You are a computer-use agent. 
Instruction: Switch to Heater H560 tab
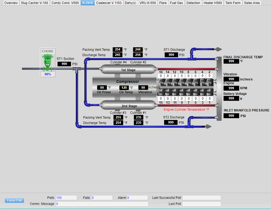pyautogui.click(x=213, y=3)
